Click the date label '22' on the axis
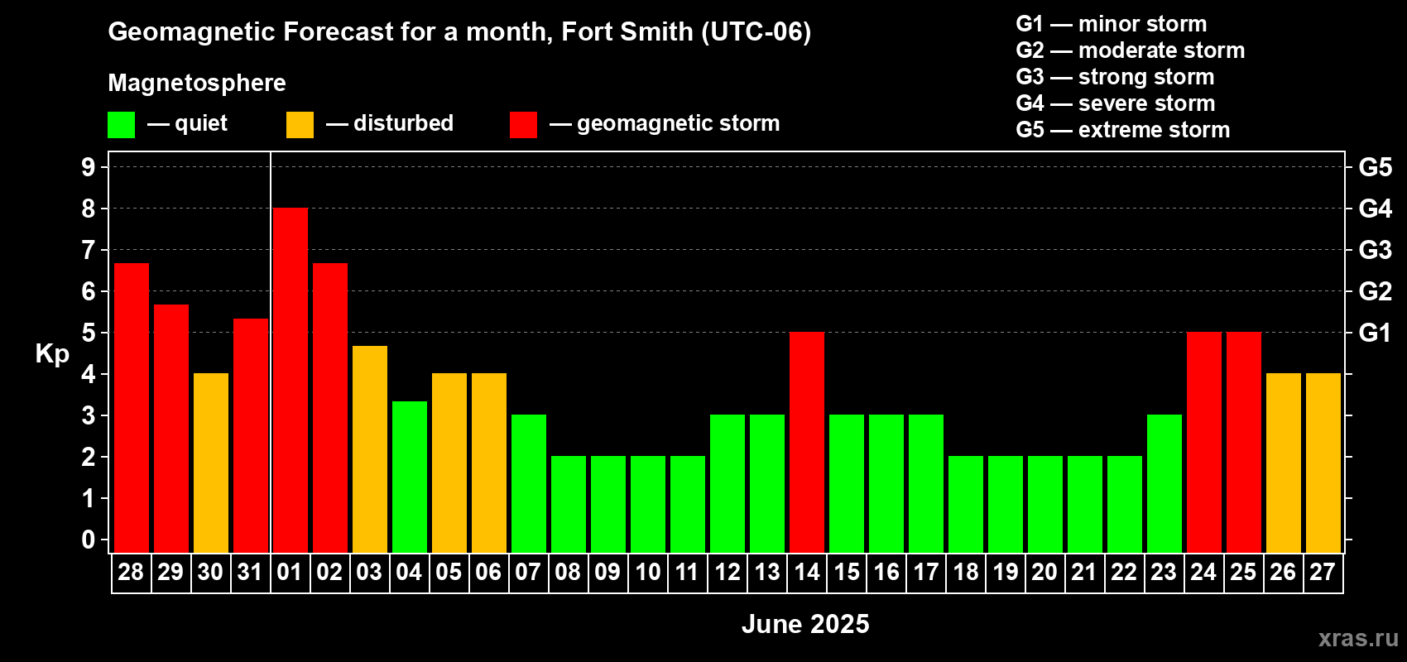1407x662 pixels. pos(1124,573)
